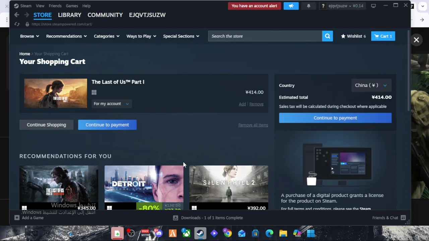
Task: Click Continue to payment below the cart item
Action: pyautogui.click(x=107, y=125)
